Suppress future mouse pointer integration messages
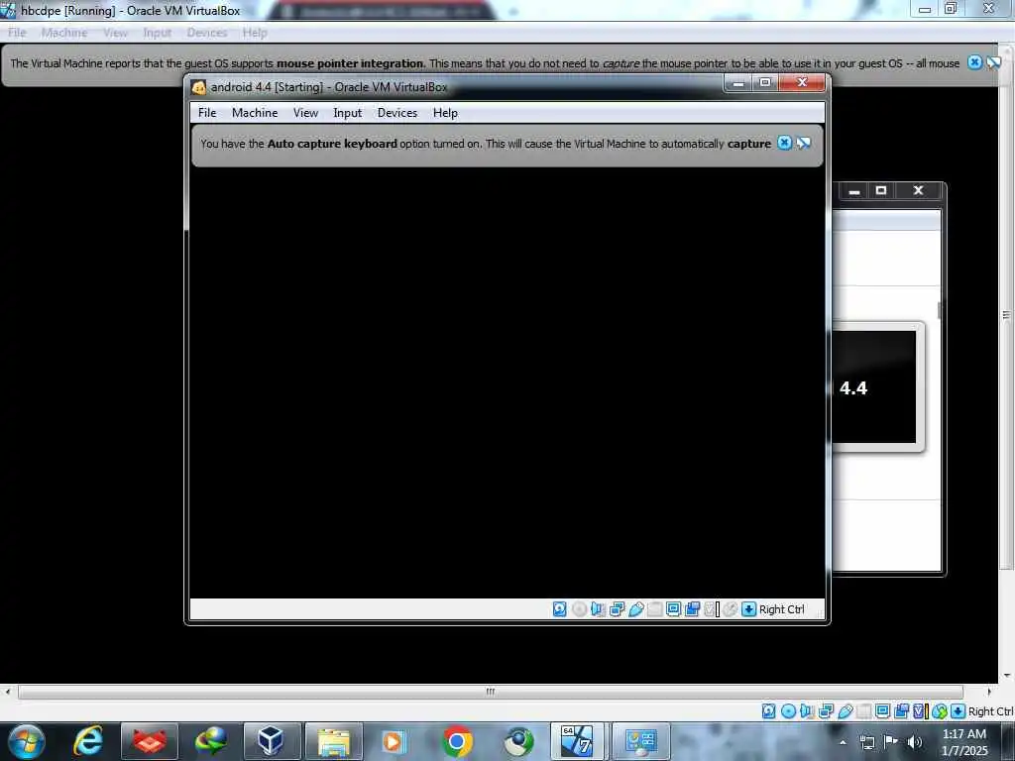Screen dimensions: 1015x761 tap(993, 62)
